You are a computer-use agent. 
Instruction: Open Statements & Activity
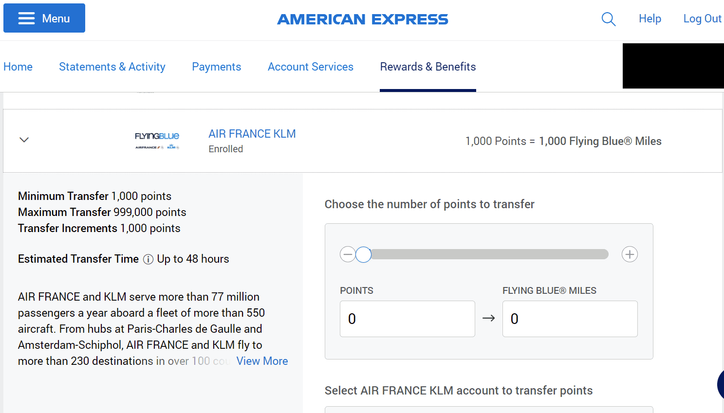point(112,67)
